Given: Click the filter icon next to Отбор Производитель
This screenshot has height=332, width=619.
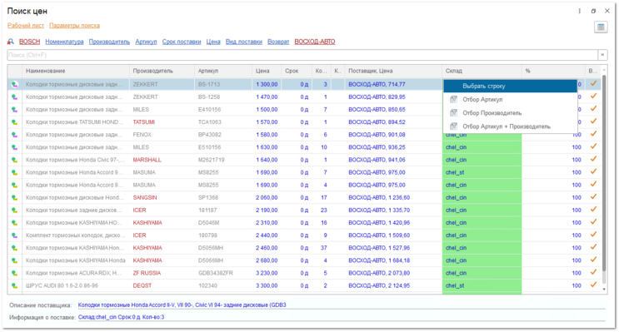Looking at the screenshot, I should tap(453, 113).
